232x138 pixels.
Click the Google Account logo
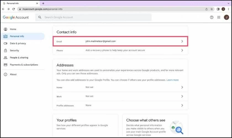click(16, 17)
